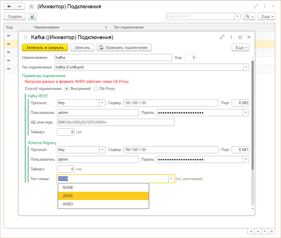Maximize the Kafka dialog window
281x238 pixels.
(x=240, y=37)
